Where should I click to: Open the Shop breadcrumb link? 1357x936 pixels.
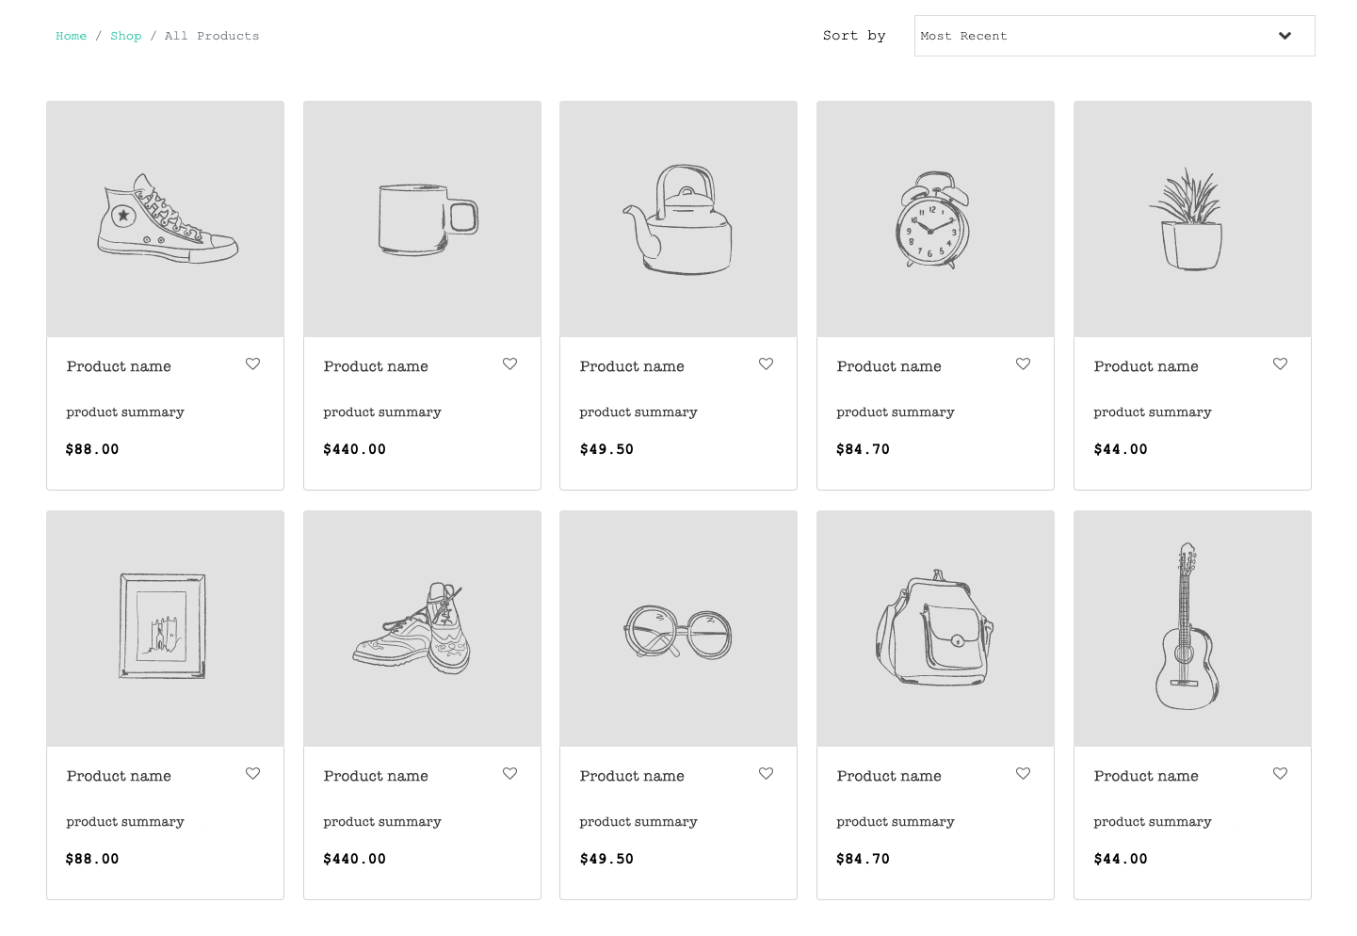point(126,36)
